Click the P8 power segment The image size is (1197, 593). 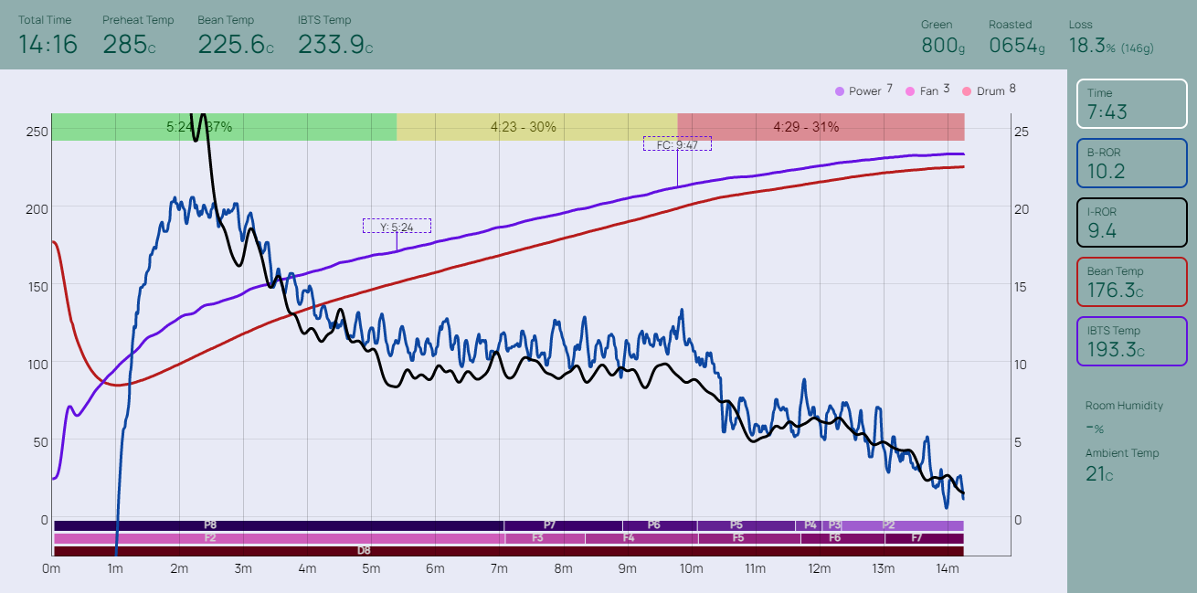(x=279, y=525)
